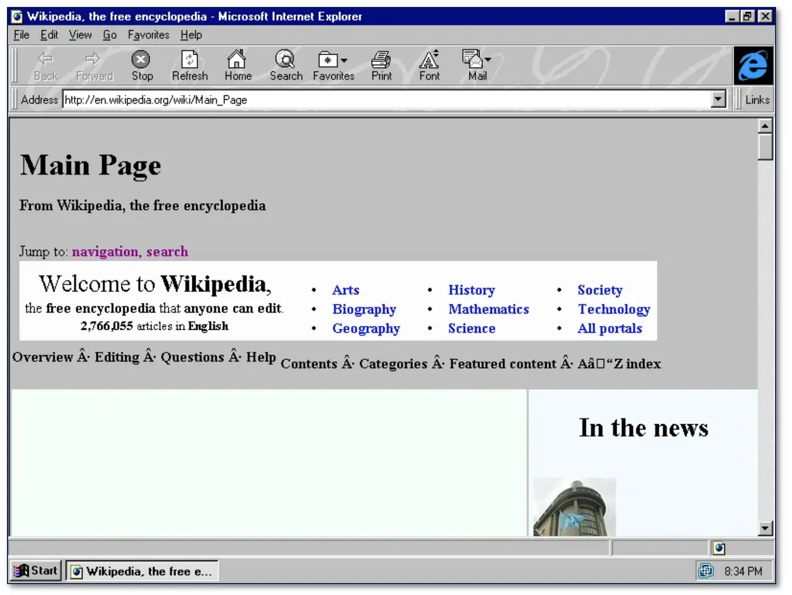792x595 pixels.
Task: Open the Geography portal link
Action: click(x=366, y=329)
